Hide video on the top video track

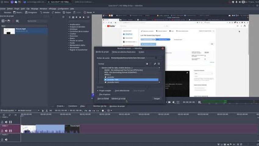click(x=10, y=122)
